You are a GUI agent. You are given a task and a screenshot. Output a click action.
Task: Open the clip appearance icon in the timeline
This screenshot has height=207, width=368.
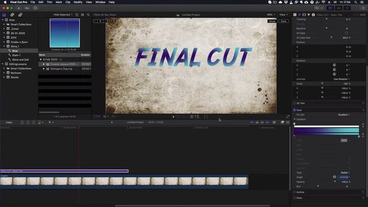click(x=274, y=122)
